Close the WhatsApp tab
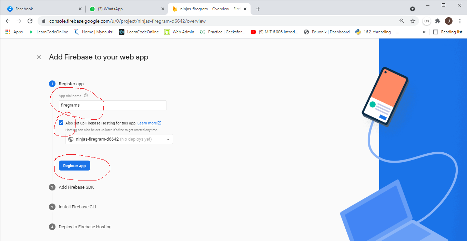The height and width of the screenshot is (241, 467). pos(163,9)
